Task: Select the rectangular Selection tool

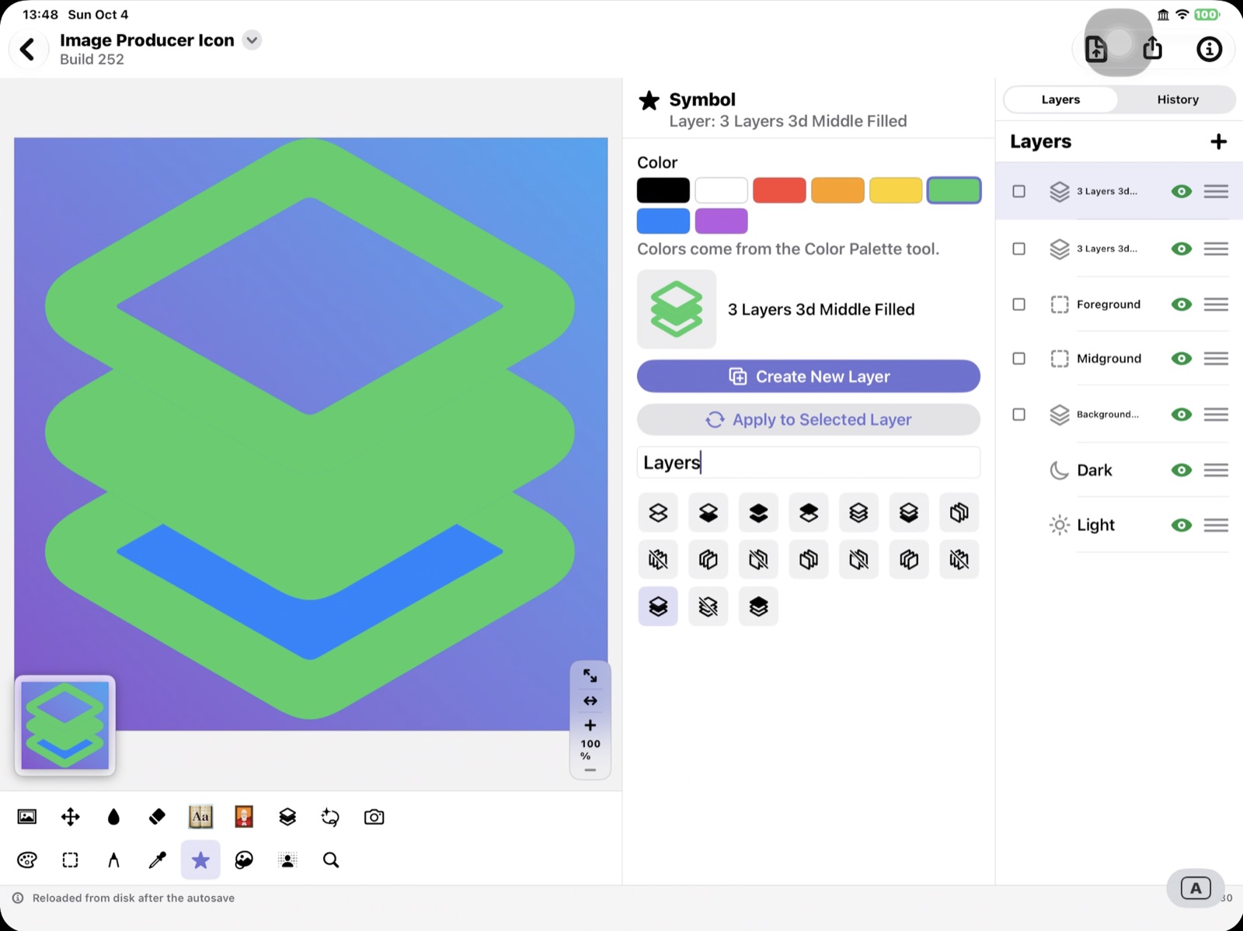Action: point(71,860)
